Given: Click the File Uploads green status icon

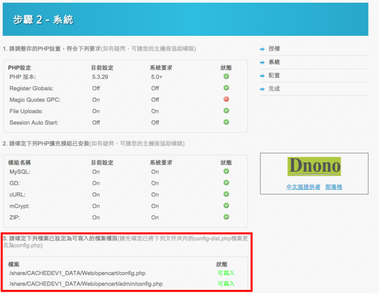Looking at the screenshot, I should (x=226, y=111).
